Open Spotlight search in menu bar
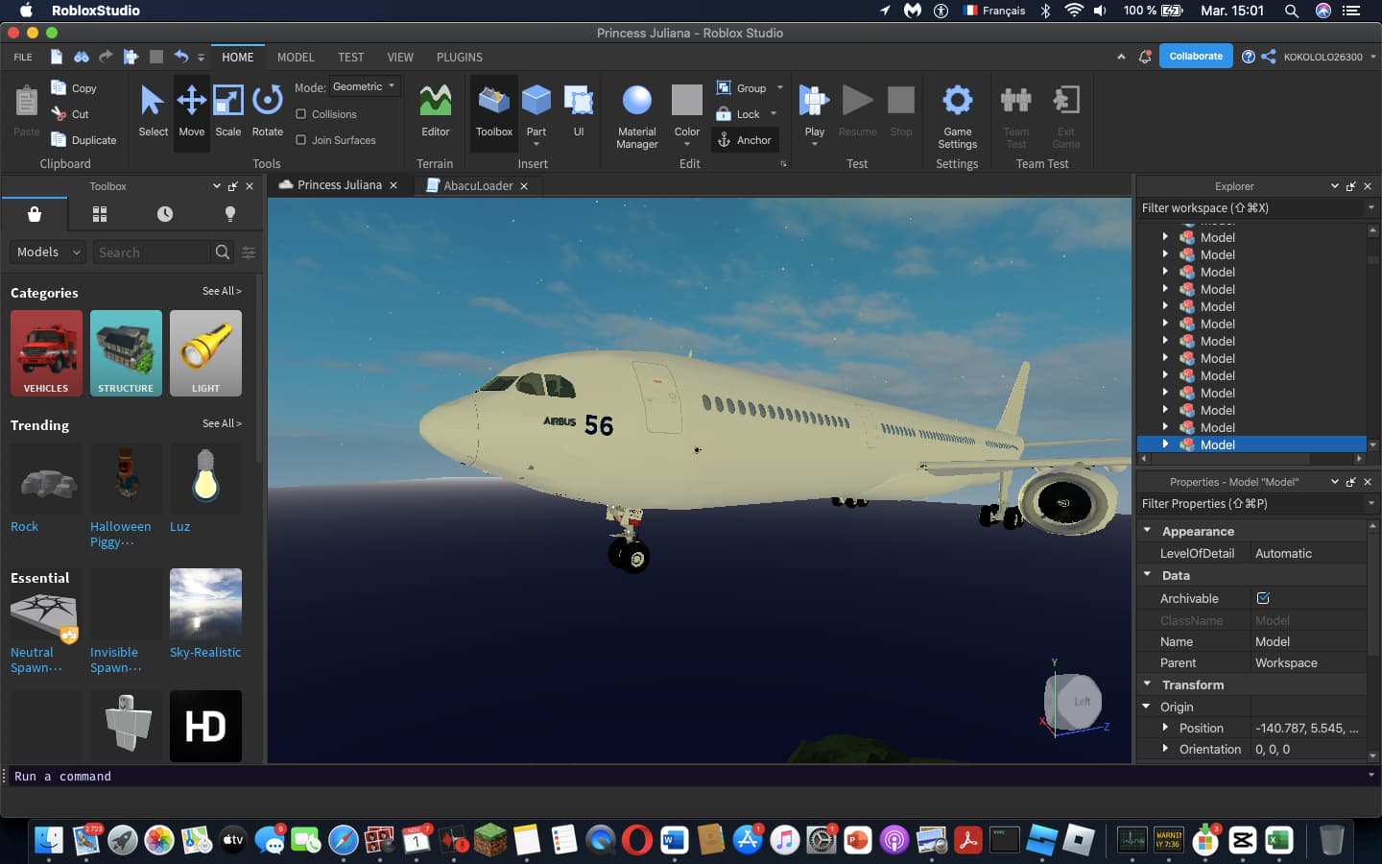The width and height of the screenshot is (1382, 864). tap(1292, 11)
